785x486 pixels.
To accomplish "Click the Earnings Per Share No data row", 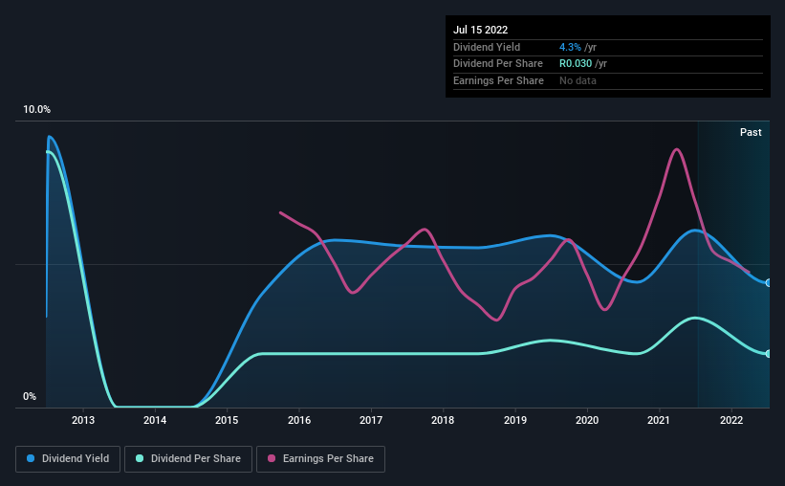I will pos(608,80).
